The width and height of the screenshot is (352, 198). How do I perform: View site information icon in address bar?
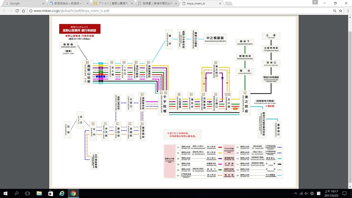[31, 11]
